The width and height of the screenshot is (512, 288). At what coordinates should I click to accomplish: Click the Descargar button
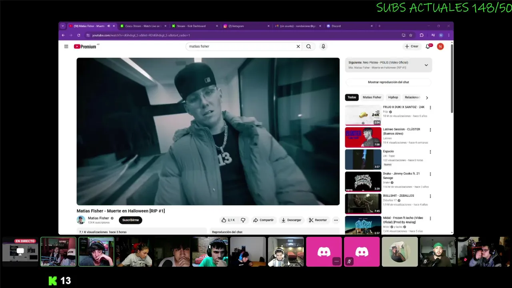point(291,220)
